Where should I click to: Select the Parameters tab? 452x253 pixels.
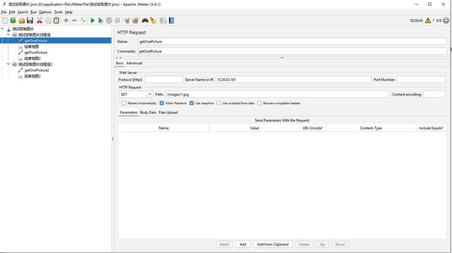click(128, 112)
